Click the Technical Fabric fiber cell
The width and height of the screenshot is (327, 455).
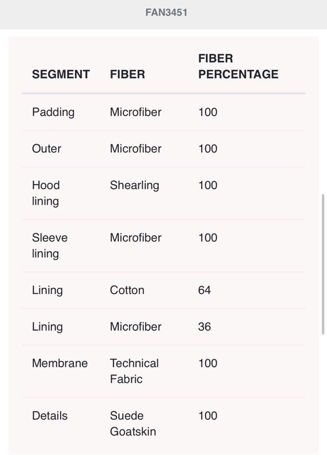(134, 371)
